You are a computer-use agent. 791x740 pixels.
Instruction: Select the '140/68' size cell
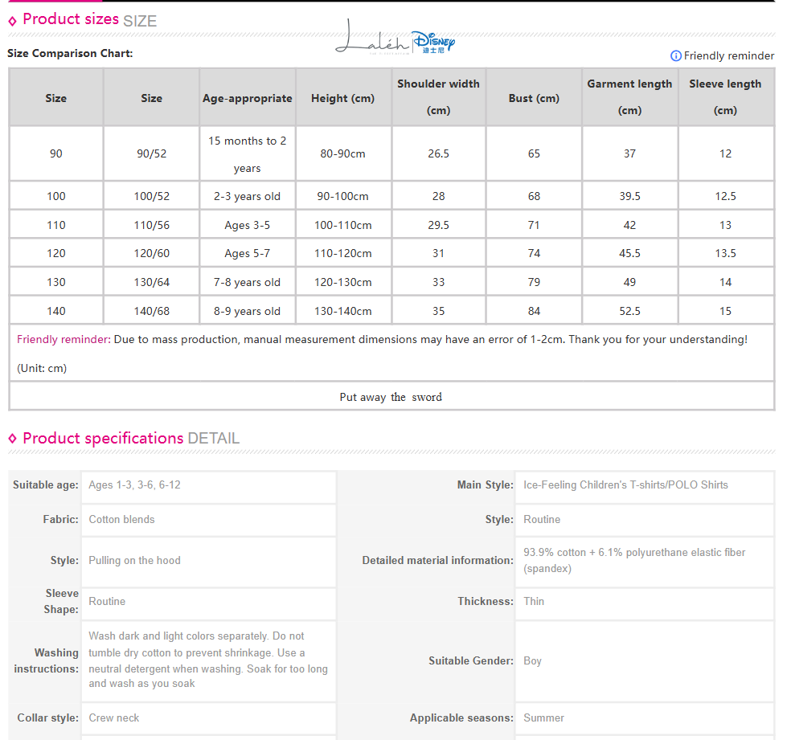click(151, 311)
